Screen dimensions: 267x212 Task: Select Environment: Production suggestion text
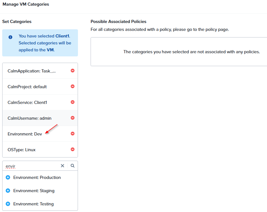coord(37,177)
